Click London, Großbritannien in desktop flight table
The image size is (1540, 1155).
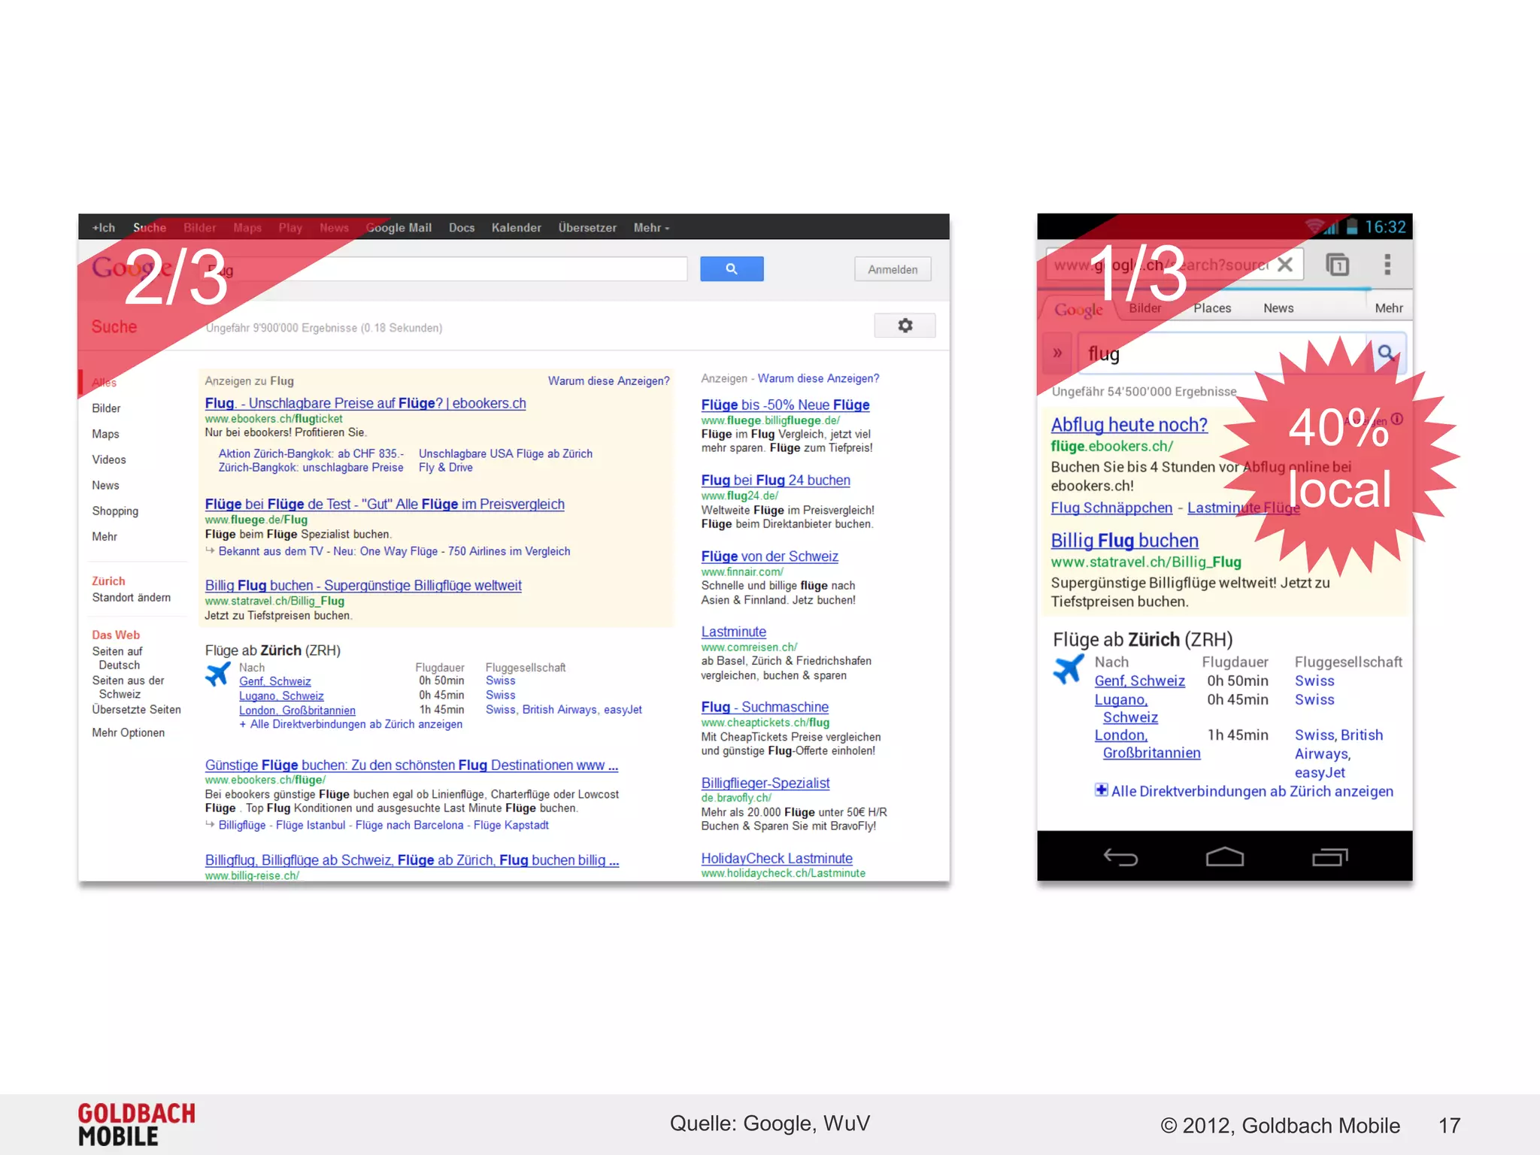[297, 710]
